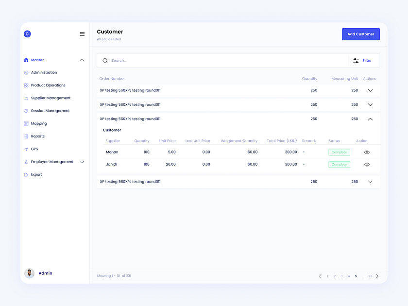Click the Admin avatar picture

(x=30, y=273)
